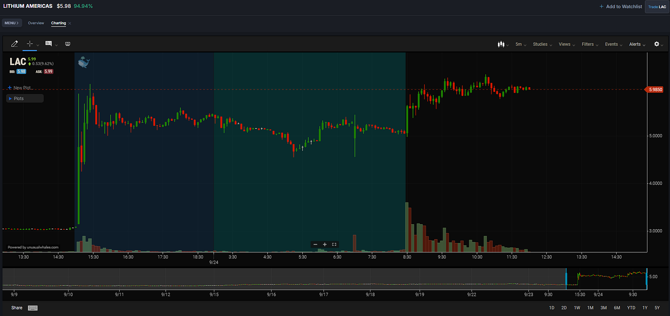Switch to the Overview tab
Screen dimensions: 670x316
[36, 23]
